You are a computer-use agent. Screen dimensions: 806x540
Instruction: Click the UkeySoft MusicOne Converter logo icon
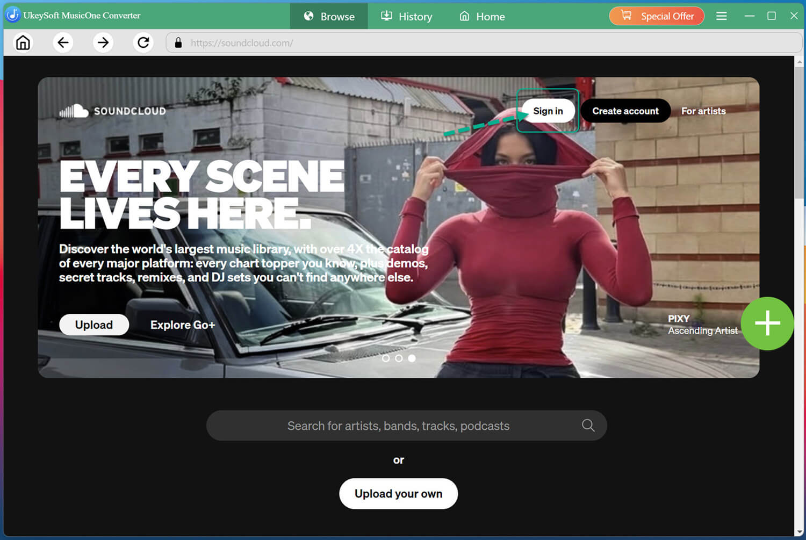(x=12, y=15)
